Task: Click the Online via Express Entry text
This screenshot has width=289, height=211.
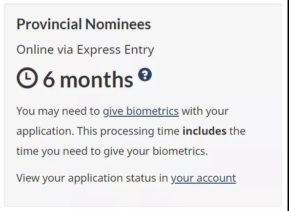Action: [x=85, y=50]
